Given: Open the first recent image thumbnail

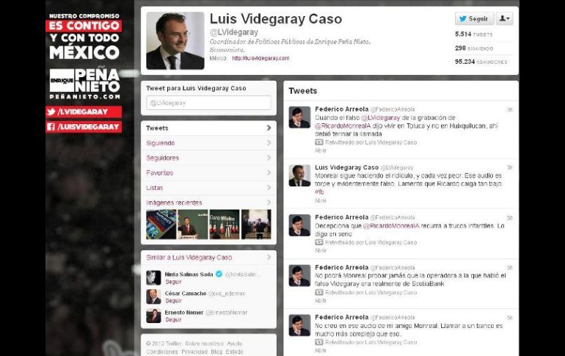Looking at the screenshot, I should click(161, 225).
